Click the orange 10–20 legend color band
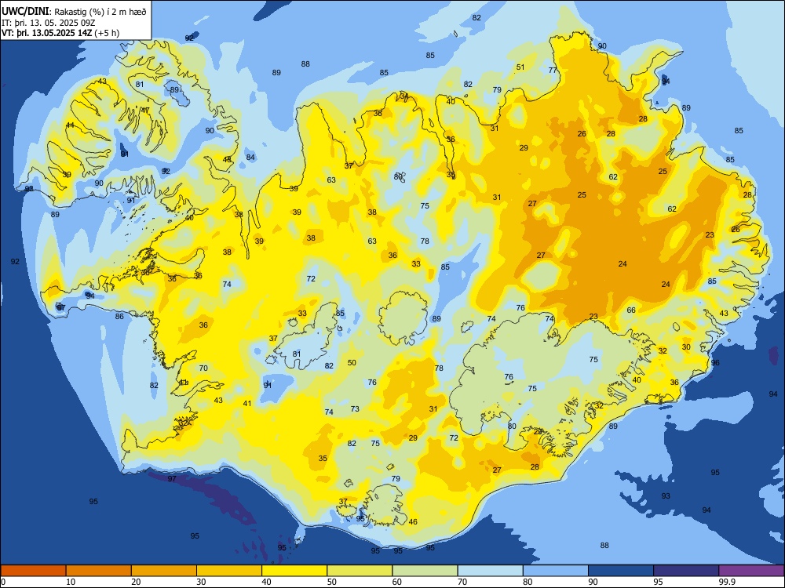 [x=99, y=571]
